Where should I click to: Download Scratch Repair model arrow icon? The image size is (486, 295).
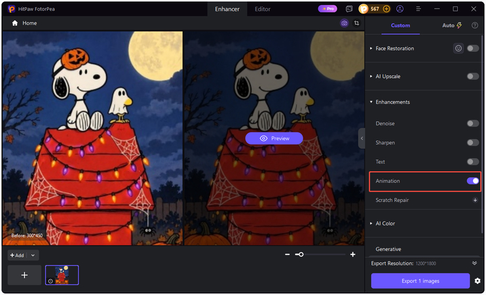click(x=475, y=200)
